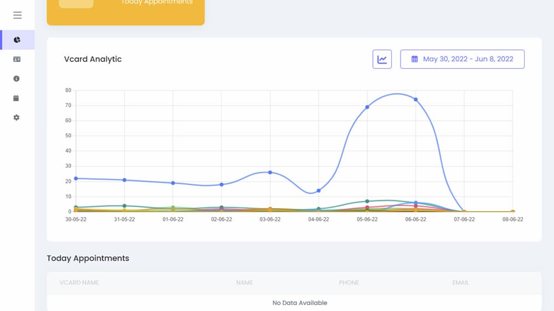Open the calendar appointments sidebar icon
The image size is (554, 311).
click(x=16, y=98)
